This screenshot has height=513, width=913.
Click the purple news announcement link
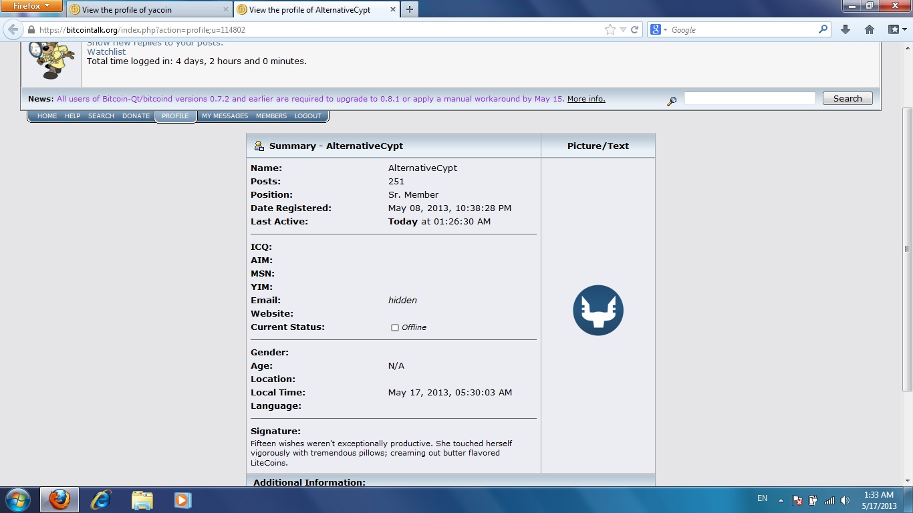pyautogui.click(x=309, y=99)
